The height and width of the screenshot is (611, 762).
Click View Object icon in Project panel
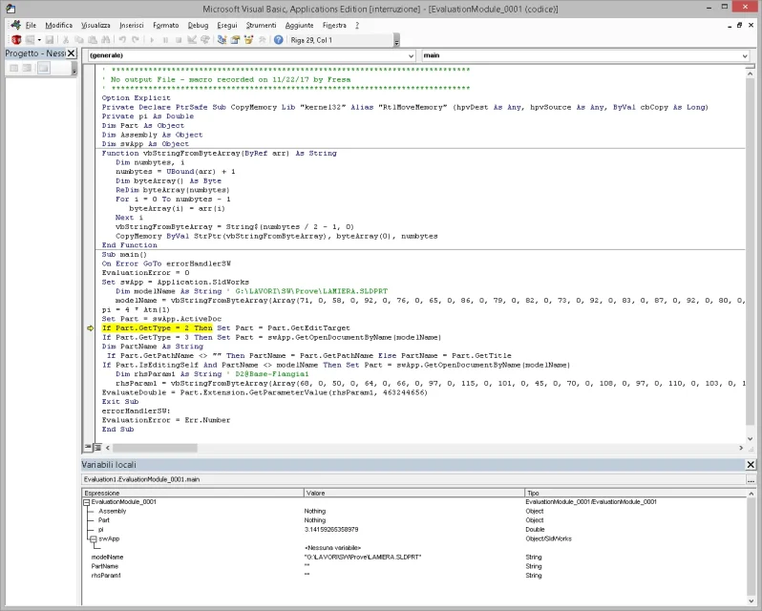click(27, 68)
